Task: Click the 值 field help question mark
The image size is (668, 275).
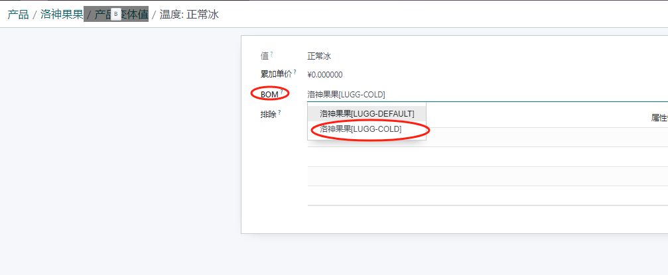Action: (272, 54)
